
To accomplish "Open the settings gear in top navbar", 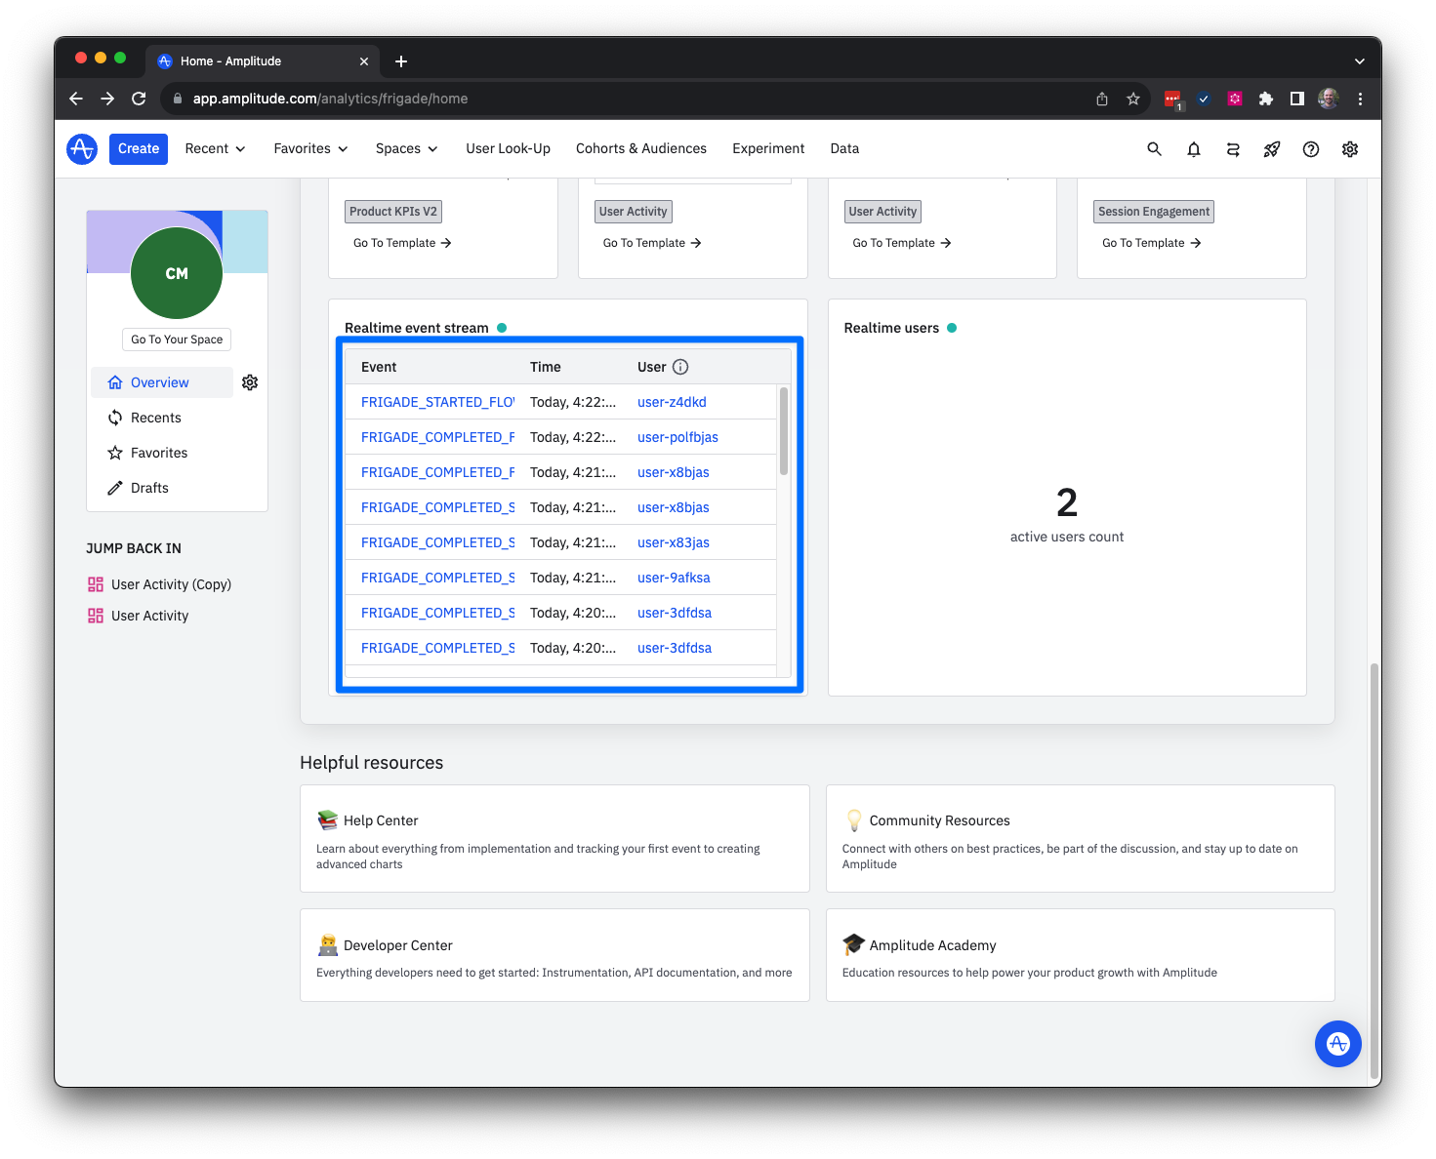I will (x=1350, y=149).
